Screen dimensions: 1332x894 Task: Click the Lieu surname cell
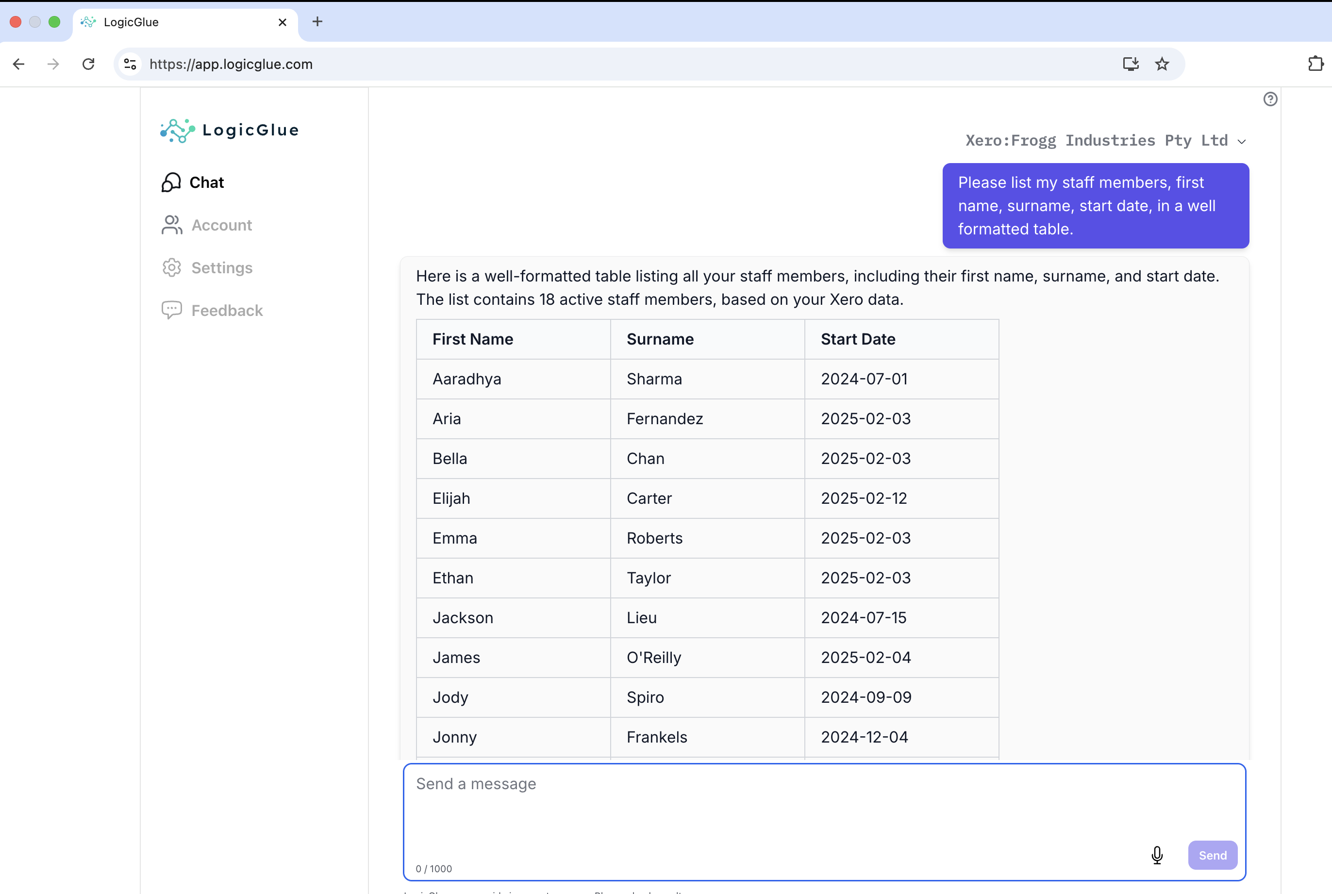[708, 618]
